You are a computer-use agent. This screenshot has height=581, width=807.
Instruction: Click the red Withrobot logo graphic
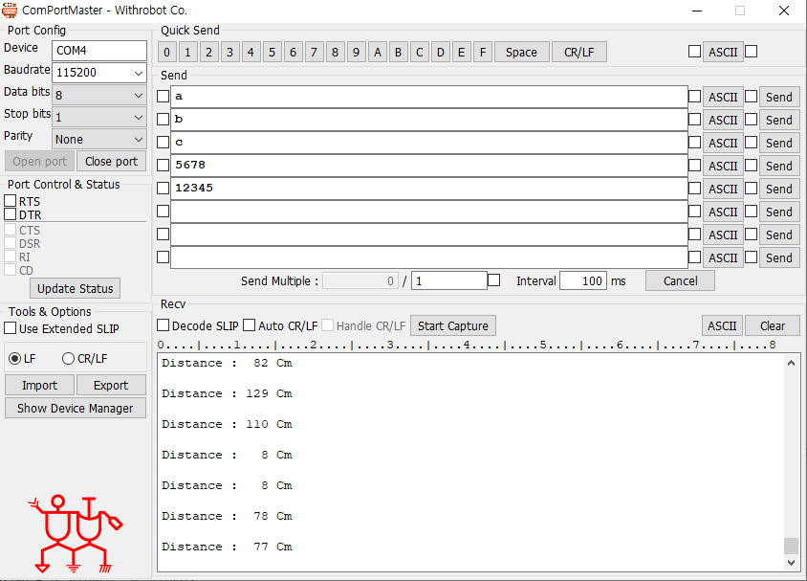click(x=76, y=534)
